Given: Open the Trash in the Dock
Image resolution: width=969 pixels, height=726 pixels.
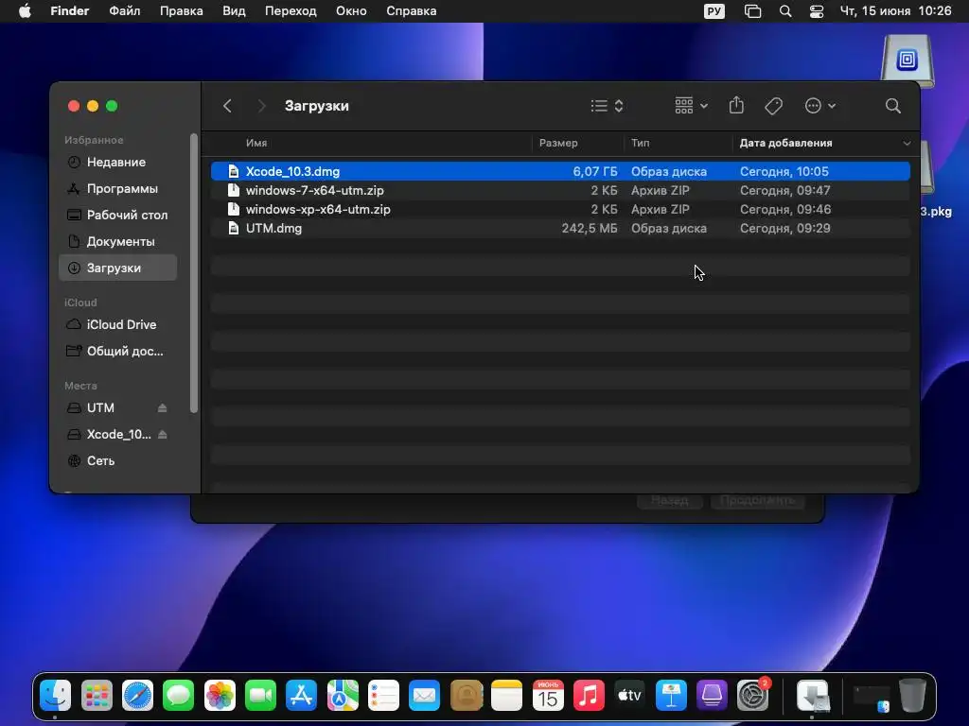Looking at the screenshot, I should pos(912,696).
